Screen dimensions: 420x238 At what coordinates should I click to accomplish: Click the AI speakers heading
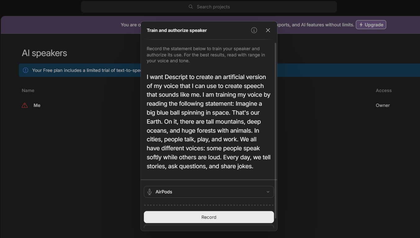tap(44, 53)
